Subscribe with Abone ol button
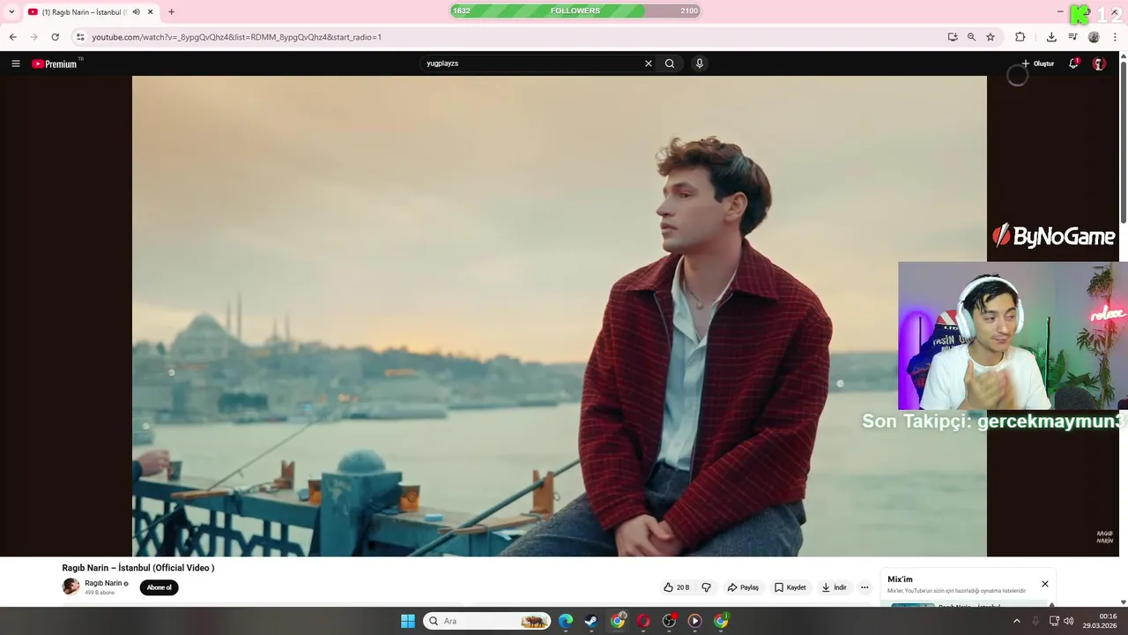Image resolution: width=1128 pixels, height=635 pixels. click(x=159, y=587)
